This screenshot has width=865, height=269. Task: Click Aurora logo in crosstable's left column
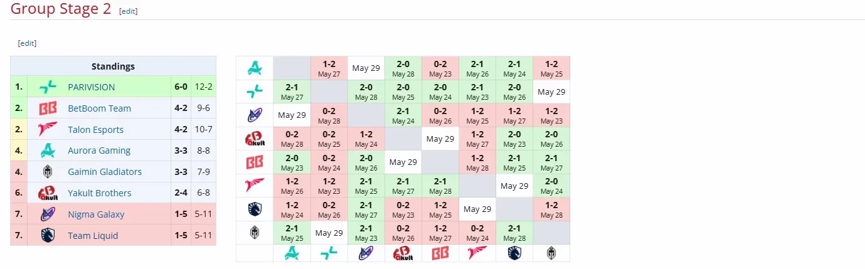point(255,68)
